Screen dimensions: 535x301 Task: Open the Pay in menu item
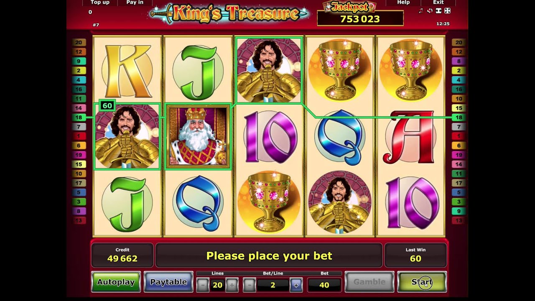135,3
